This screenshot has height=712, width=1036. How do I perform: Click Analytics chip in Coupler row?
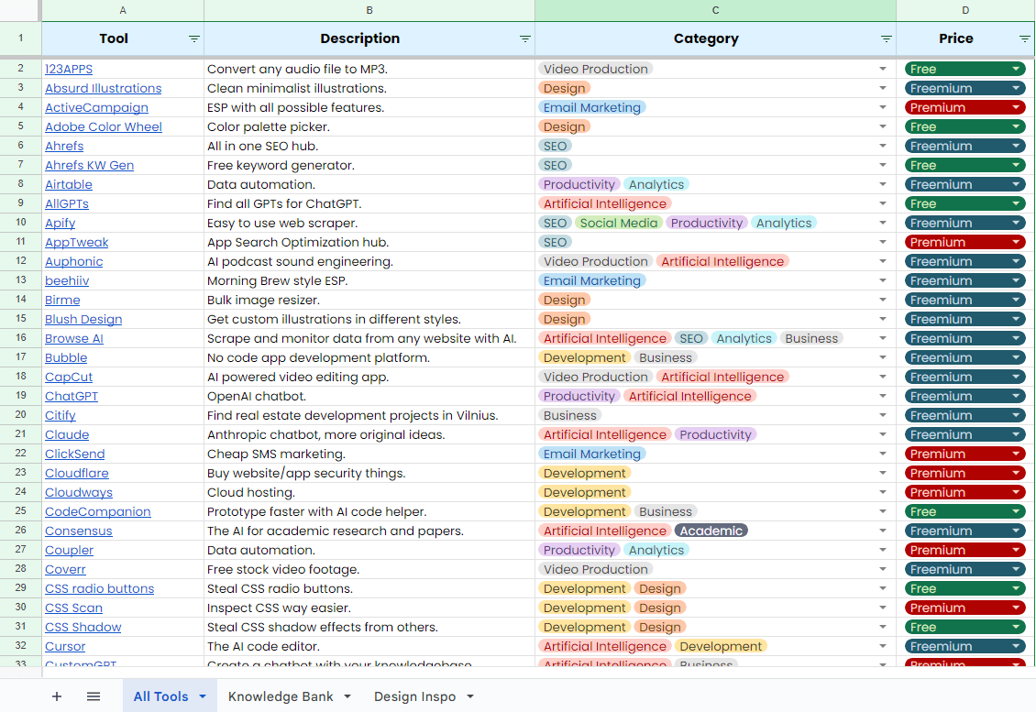click(x=656, y=550)
